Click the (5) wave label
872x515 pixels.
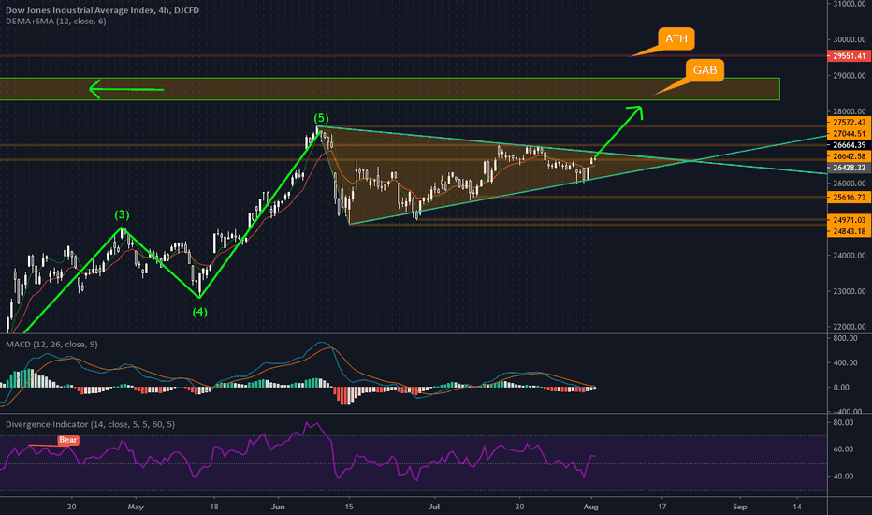point(321,118)
